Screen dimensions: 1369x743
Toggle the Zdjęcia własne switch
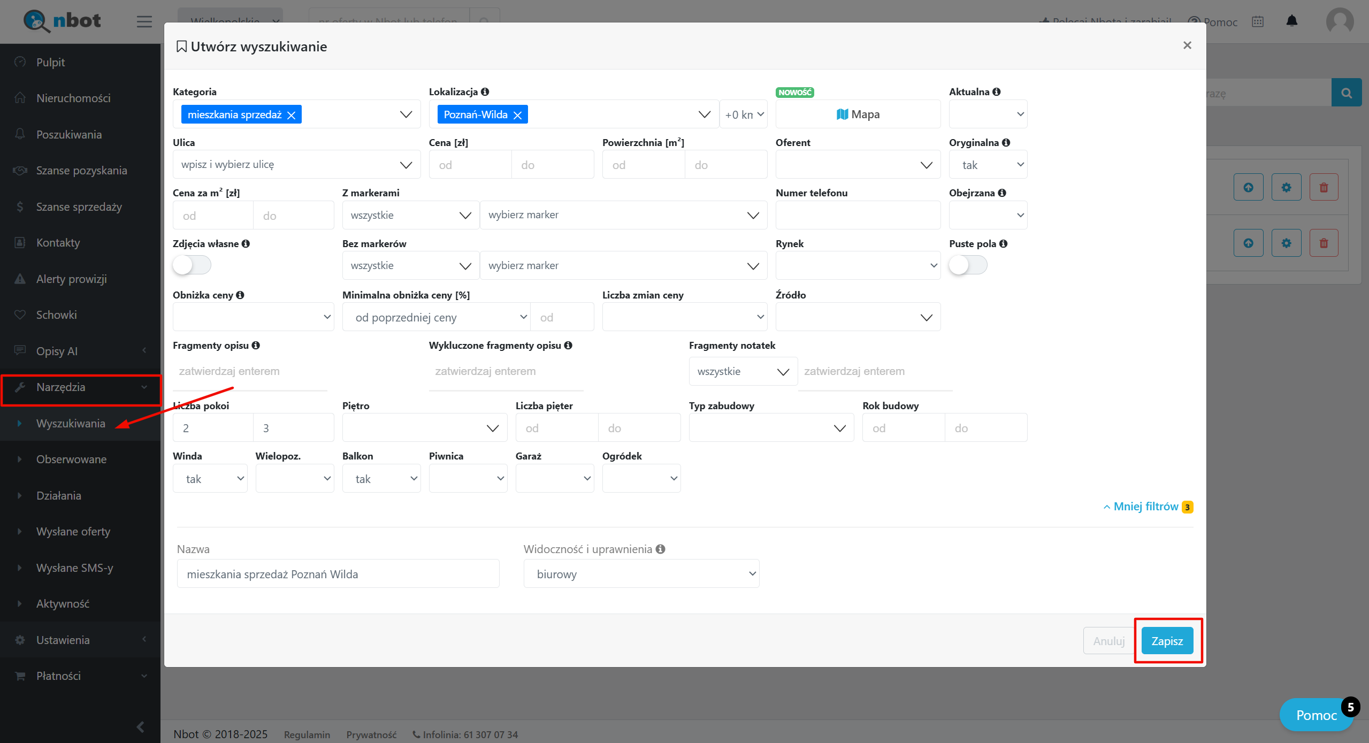click(192, 265)
